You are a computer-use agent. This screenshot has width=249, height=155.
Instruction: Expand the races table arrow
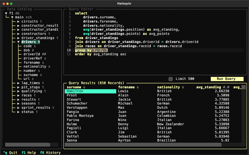[18, 96]
